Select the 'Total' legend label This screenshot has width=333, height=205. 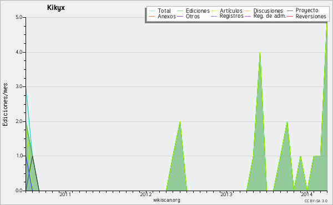click(x=164, y=11)
